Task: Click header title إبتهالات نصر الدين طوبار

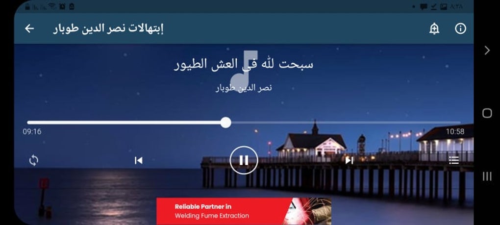Action: click(108, 29)
